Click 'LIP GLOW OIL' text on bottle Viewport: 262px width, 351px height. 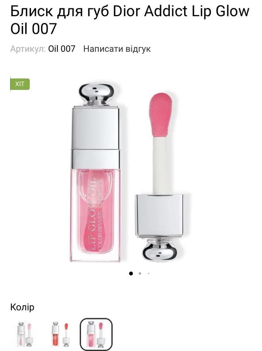coord(91,214)
